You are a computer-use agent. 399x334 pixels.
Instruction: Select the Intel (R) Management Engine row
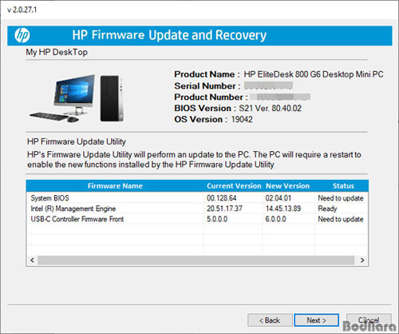coord(197,209)
